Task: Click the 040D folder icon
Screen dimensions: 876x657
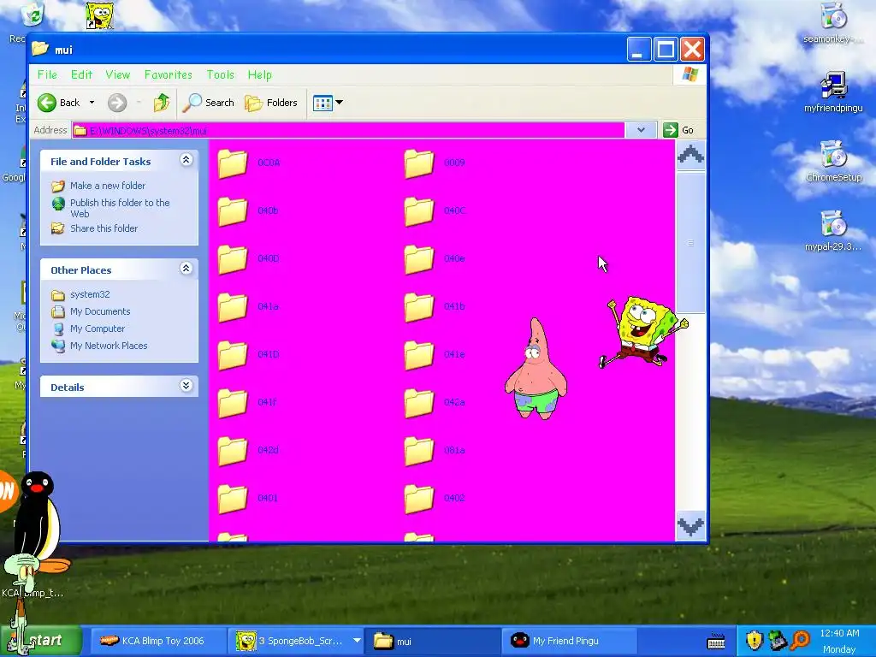Action: click(233, 259)
